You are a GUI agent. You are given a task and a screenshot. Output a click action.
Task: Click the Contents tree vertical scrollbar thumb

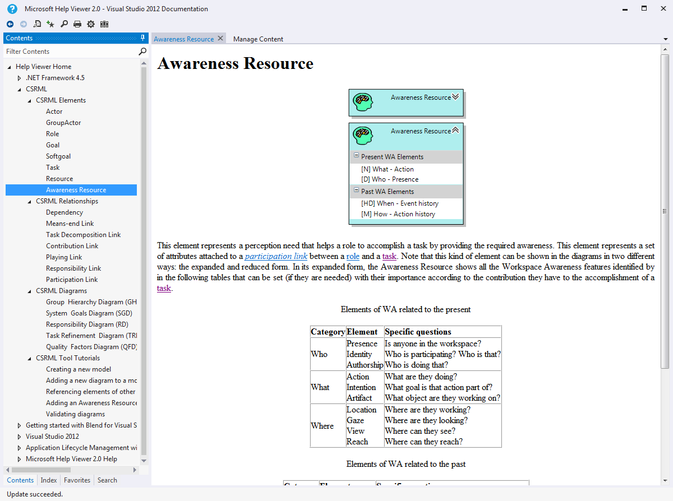(144, 260)
